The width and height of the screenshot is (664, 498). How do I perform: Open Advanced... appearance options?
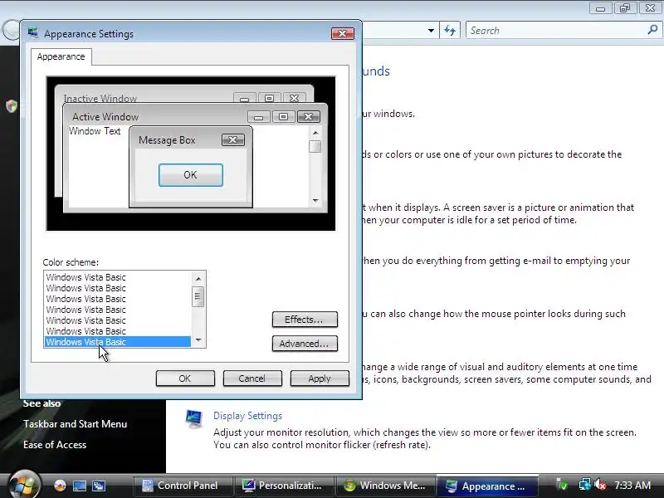(305, 344)
